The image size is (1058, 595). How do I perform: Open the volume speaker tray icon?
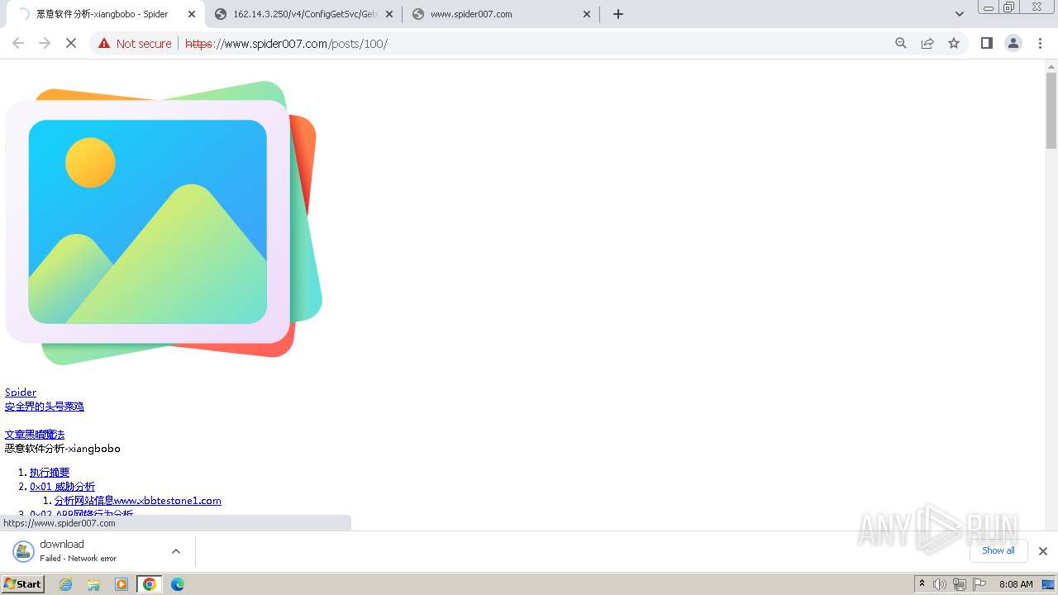pyautogui.click(x=940, y=584)
